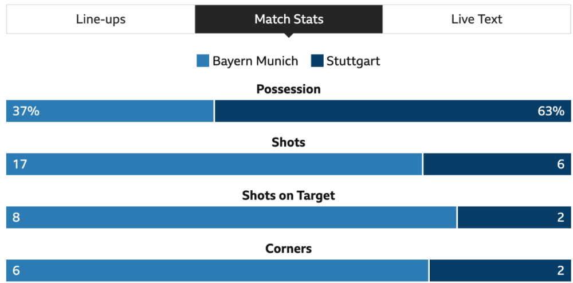The image size is (573, 283).
Task: Click Stuttgart's 2 corners bar
Action: 500,270
